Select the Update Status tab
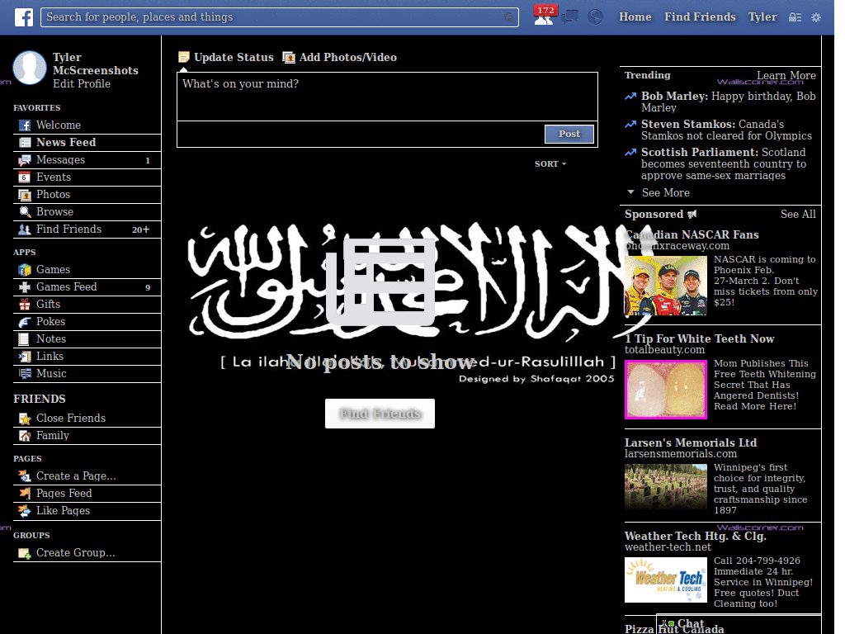 (x=226, y=57)
